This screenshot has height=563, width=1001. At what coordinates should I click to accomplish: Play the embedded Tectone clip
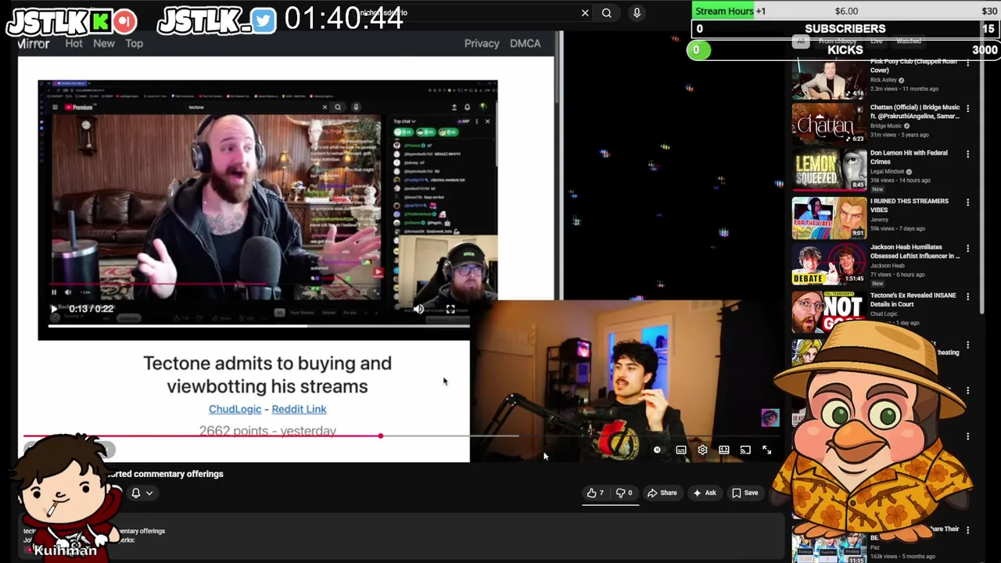54,309
